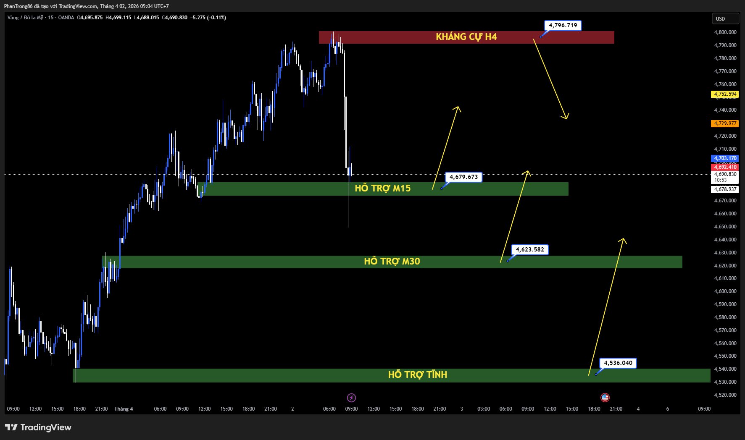Image resolution: width=745 pixels, height=440 pixels.
Task: Click the purple lightning event icon
Action: click(x=351, y=398)
